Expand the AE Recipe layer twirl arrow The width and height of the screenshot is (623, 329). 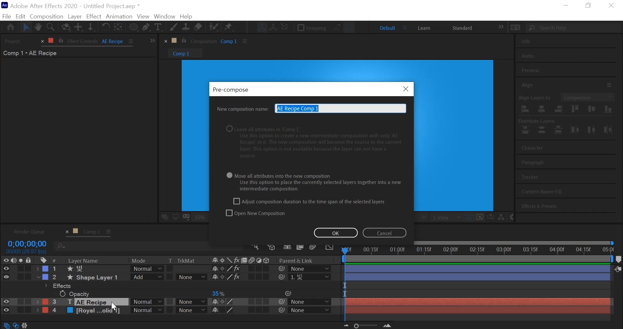(x=38, y=302)
